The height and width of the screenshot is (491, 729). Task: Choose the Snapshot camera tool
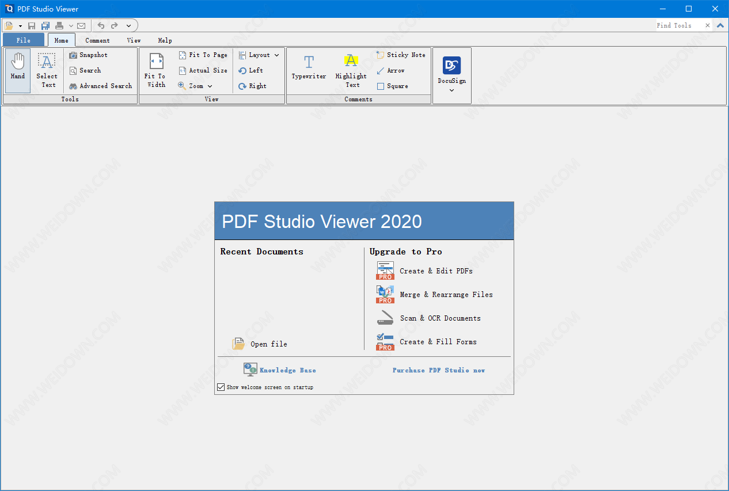tap(89, 55)
